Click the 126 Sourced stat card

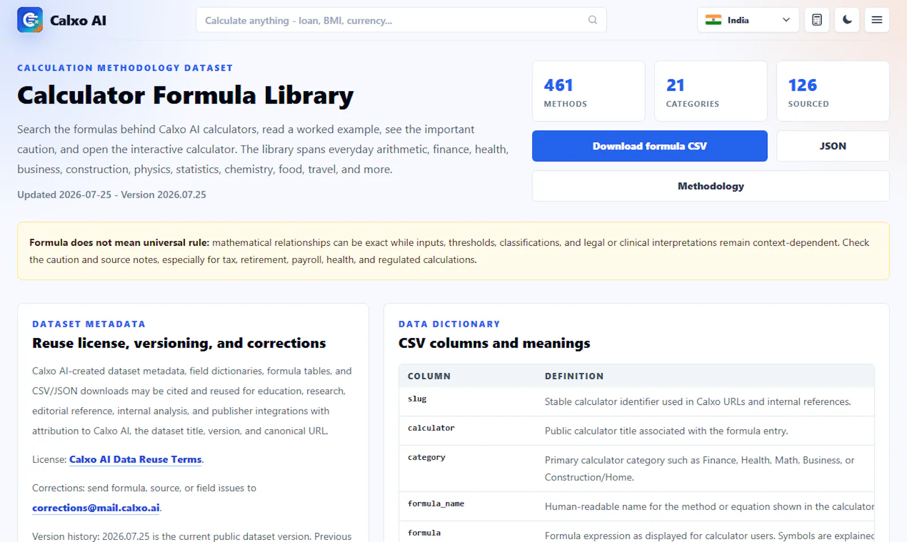833,91
